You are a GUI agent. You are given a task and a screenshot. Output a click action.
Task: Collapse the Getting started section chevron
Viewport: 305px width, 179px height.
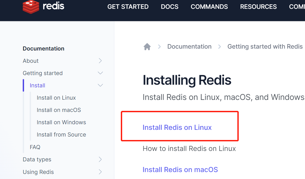[x=100, y=73]
